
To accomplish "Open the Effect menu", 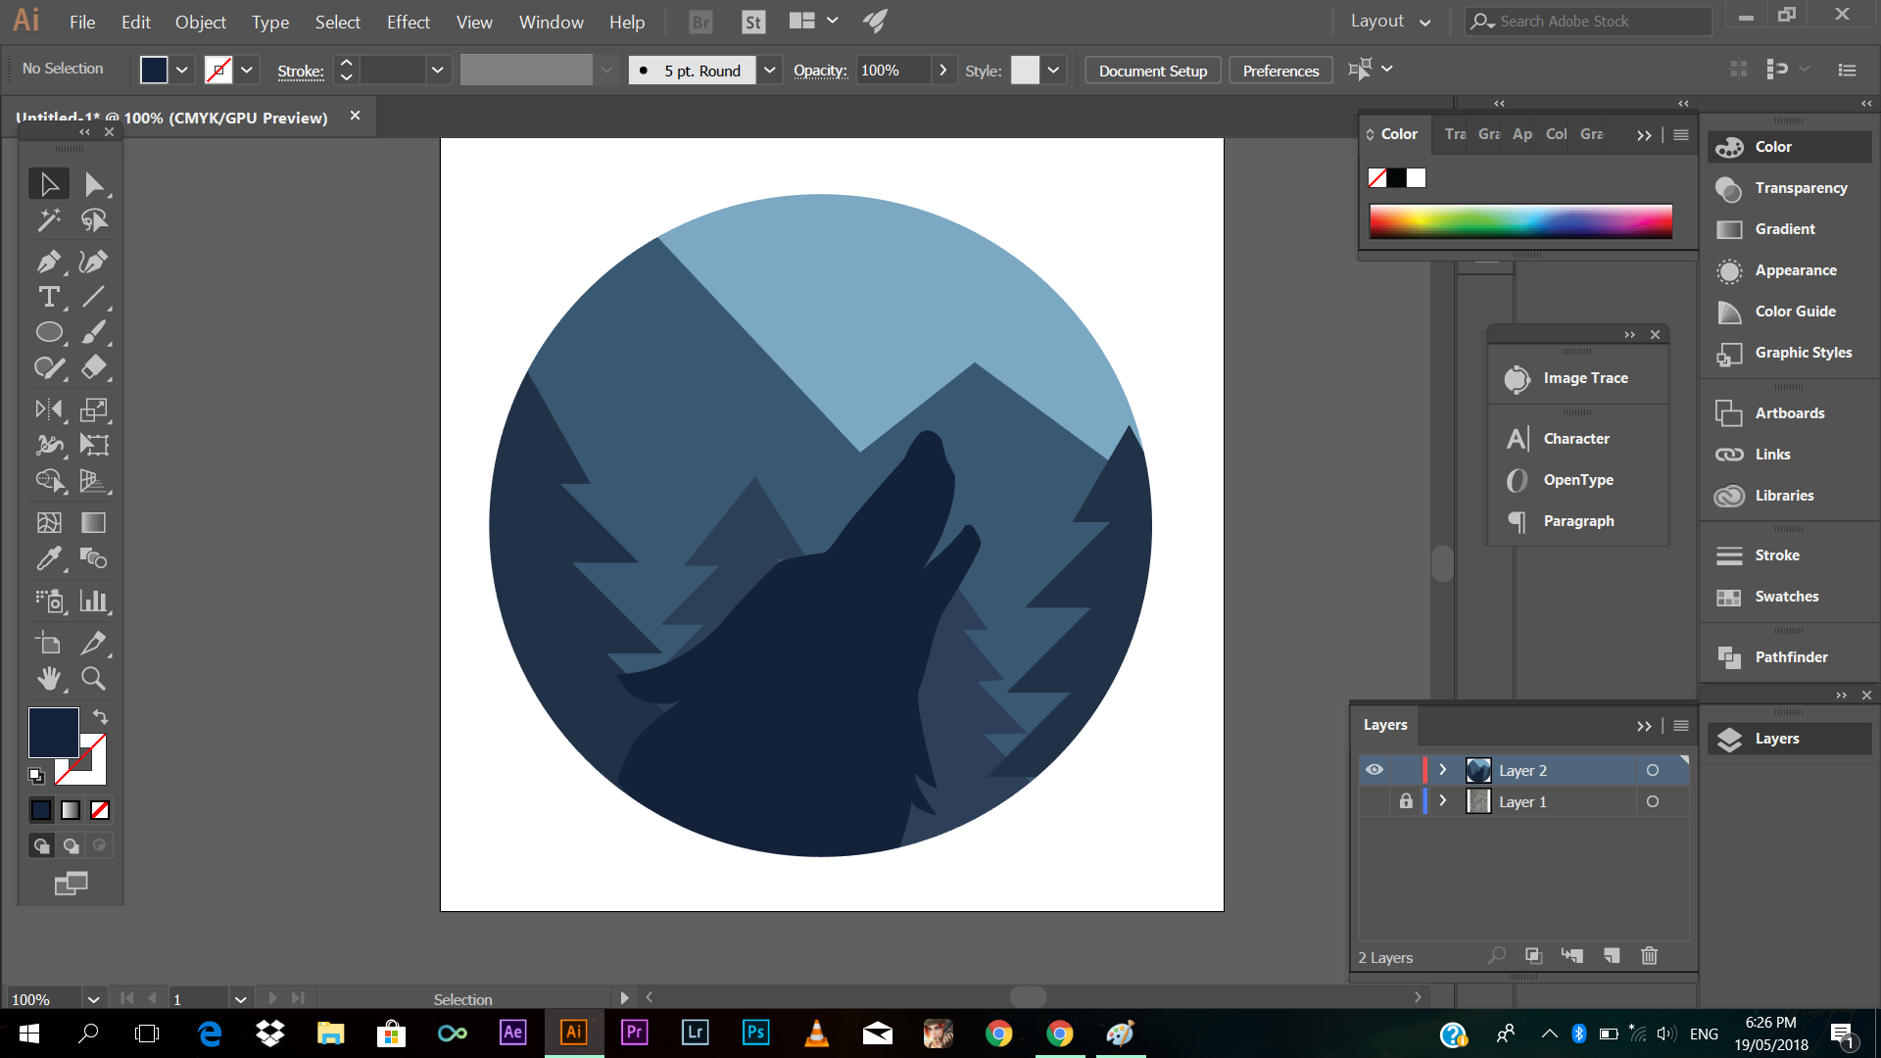I will pos(408,22).
